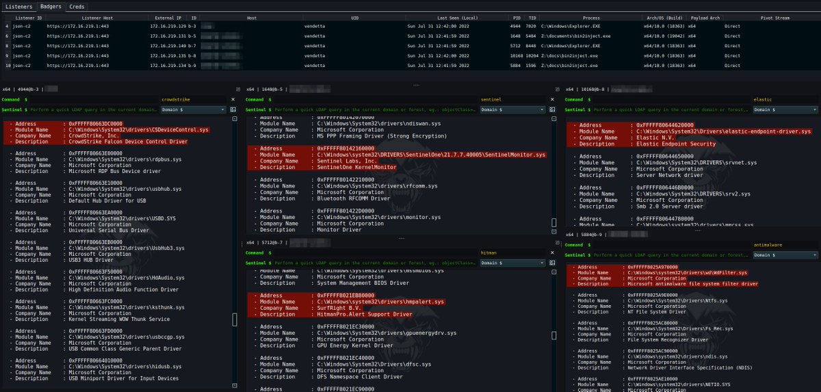Click the crowdstrike pane's vertical scrollbar handle

point(236,319)
